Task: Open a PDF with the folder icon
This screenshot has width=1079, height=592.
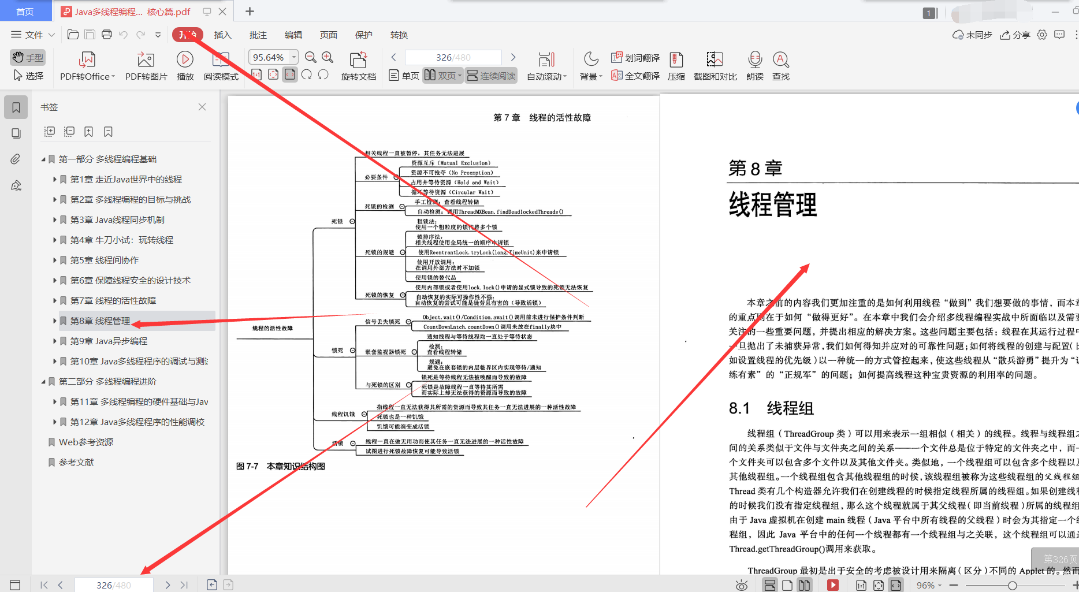Action: click(73, 35)
